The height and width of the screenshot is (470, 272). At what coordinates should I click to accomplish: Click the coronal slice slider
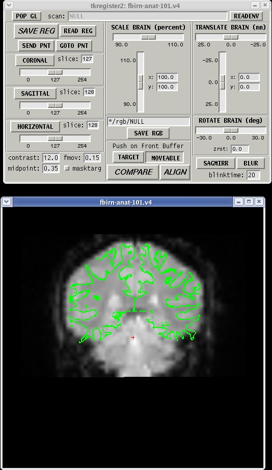point(55,72)
